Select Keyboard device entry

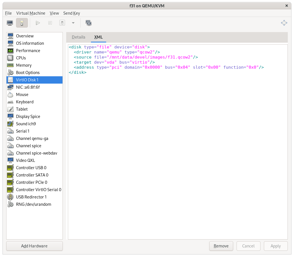(35, 102)
